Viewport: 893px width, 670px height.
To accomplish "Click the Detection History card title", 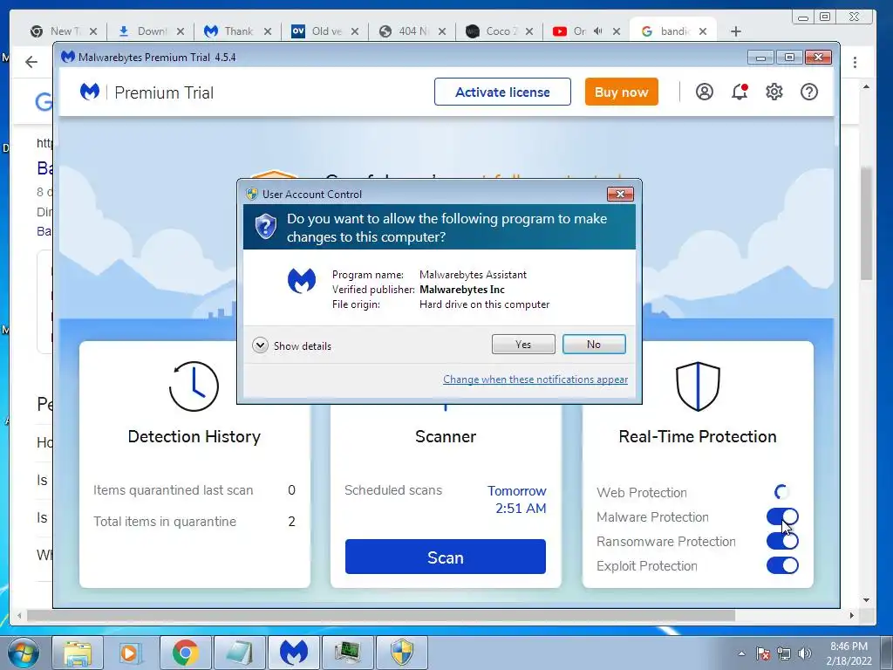I will [194, 436].
